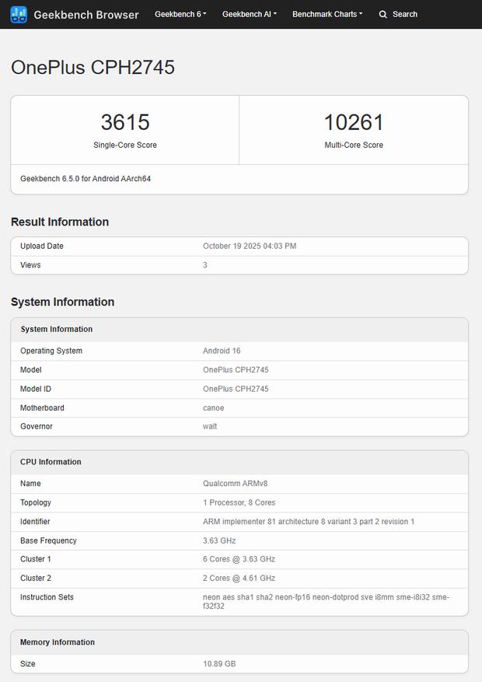Click the upload date value October 19 2025

(250, 246)
